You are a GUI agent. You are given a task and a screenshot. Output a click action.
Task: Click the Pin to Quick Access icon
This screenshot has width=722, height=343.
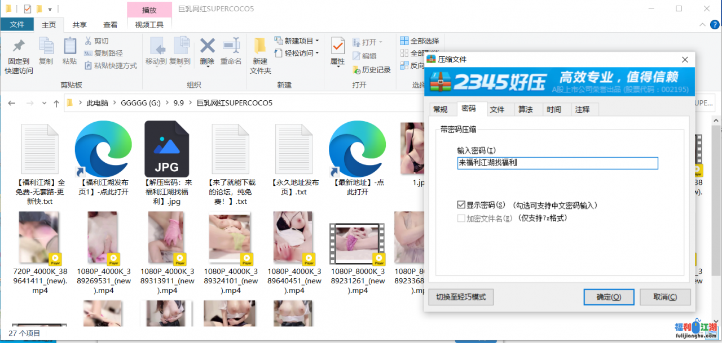pos(19,47)
